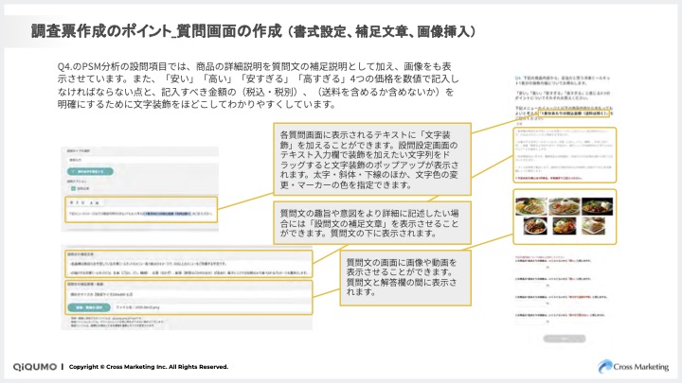Click the Cross Marketing logo
The image size is (682, 383).
(x=634, y=367)
